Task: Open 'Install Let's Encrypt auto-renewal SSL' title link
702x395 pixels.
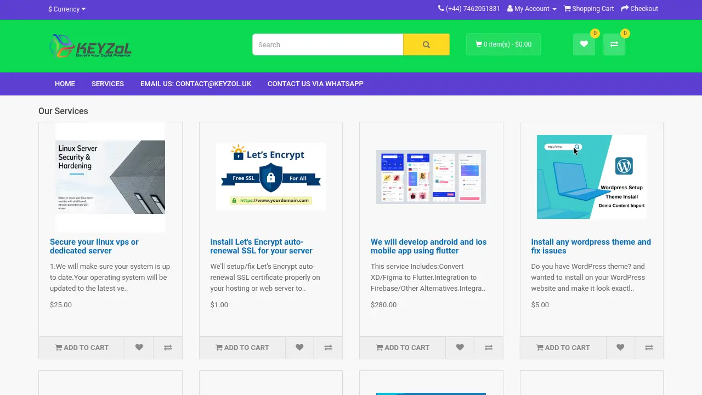Action: click(262, 246)
